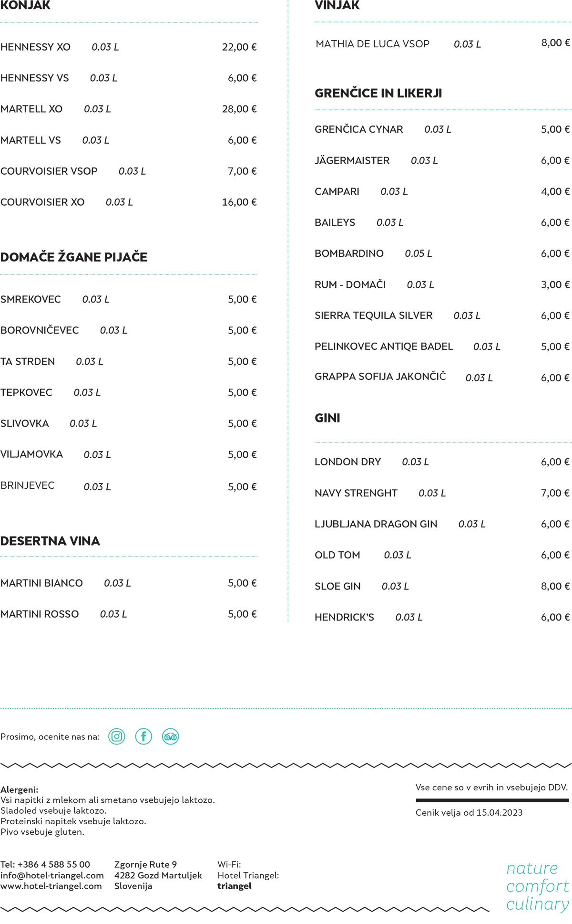
Task: Select the Smrekovec item name
Action: click(x=31, y=299)
